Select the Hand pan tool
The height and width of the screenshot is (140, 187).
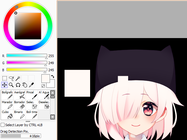pos(25,85)
